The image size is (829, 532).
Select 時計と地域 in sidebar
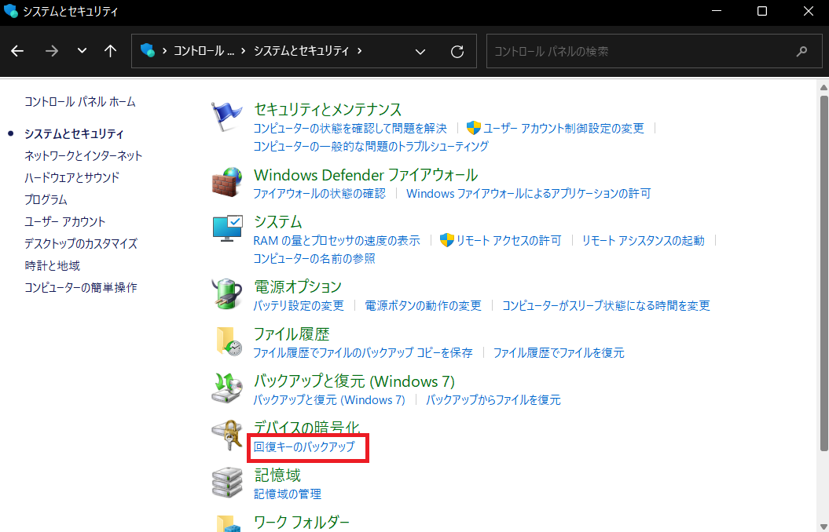(x=52, y=265)
